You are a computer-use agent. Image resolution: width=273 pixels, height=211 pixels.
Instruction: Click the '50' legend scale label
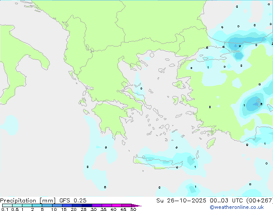pyautogui.click(x=133, y=209)
